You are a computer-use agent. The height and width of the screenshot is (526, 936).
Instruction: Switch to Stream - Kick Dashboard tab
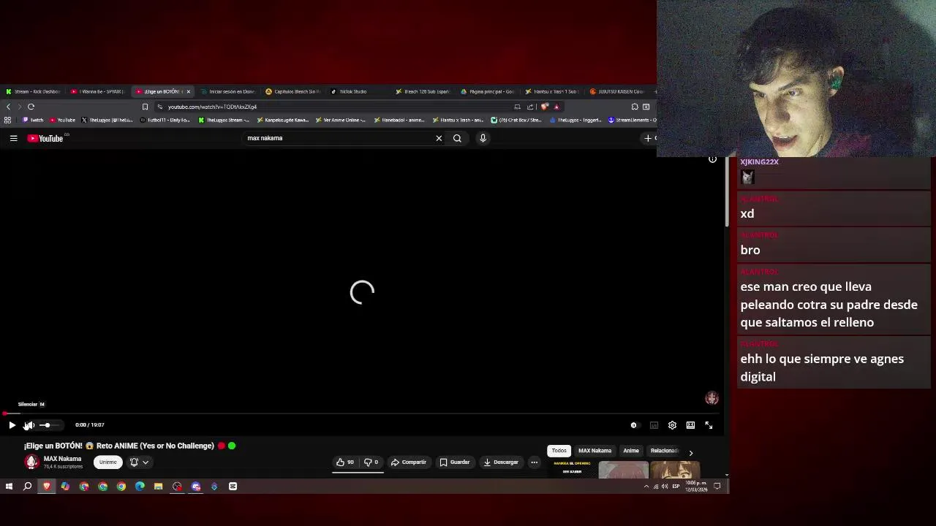[33, 91]
